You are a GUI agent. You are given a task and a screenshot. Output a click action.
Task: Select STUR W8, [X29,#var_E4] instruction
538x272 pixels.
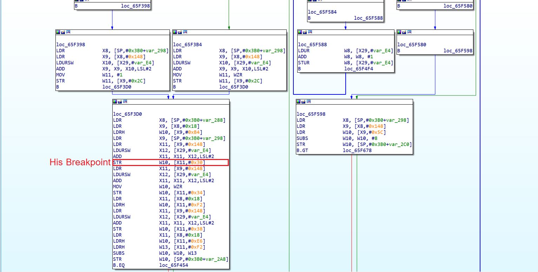[x=346, y=63]
